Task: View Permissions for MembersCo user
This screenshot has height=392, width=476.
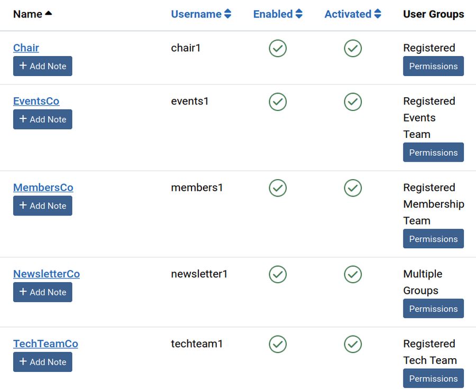Action: click(x=433, y=239)
